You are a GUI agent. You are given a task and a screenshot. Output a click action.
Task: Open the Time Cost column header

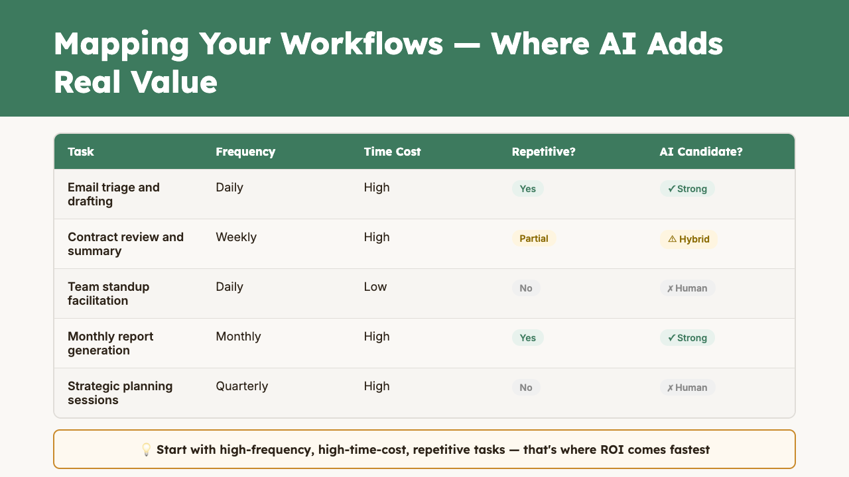click(392, 152)
